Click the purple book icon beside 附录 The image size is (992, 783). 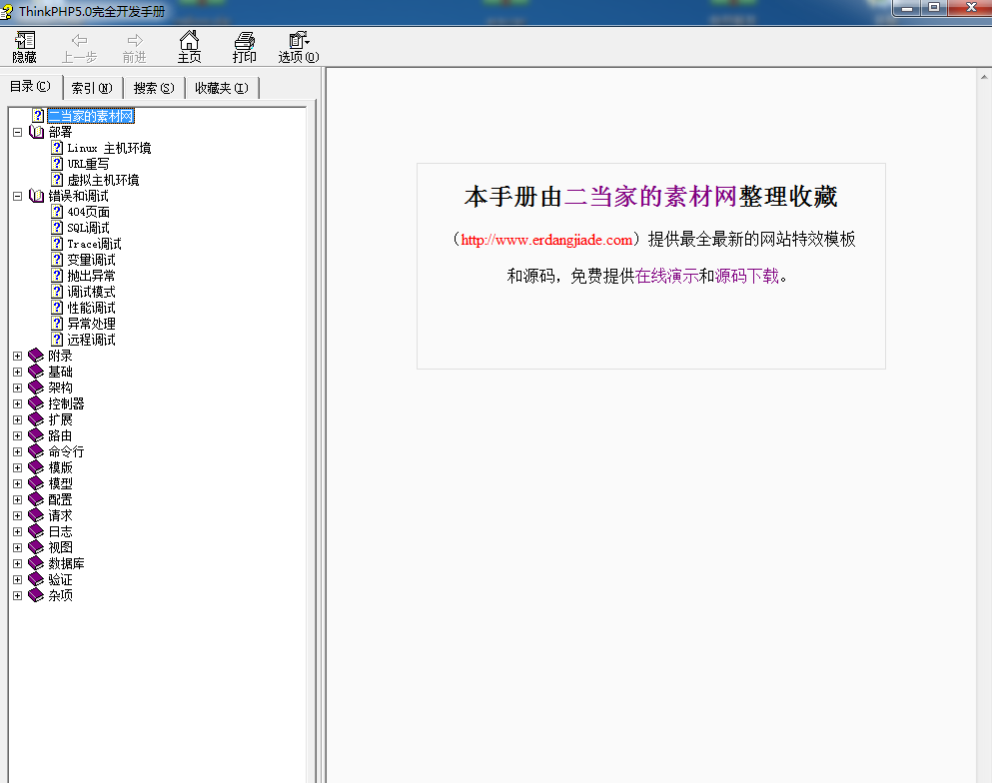[36, 356]
